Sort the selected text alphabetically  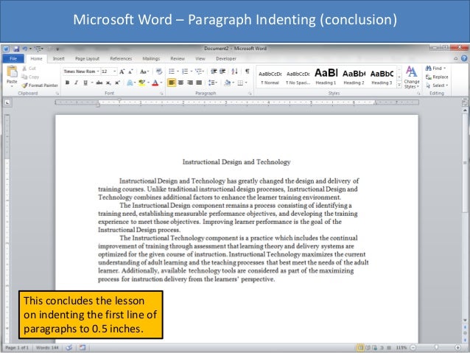(235, 71)
